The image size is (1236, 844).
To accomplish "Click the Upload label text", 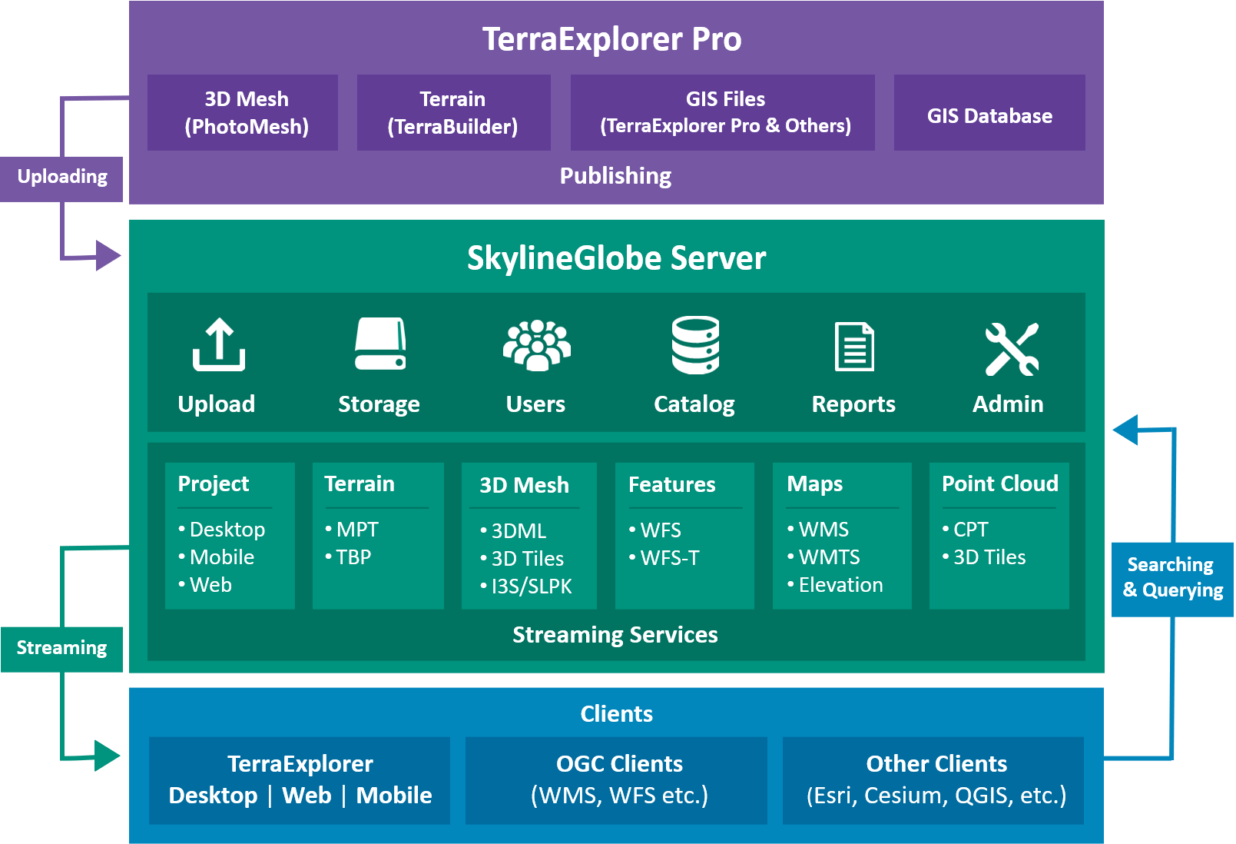I will click(x=217, y=404).
